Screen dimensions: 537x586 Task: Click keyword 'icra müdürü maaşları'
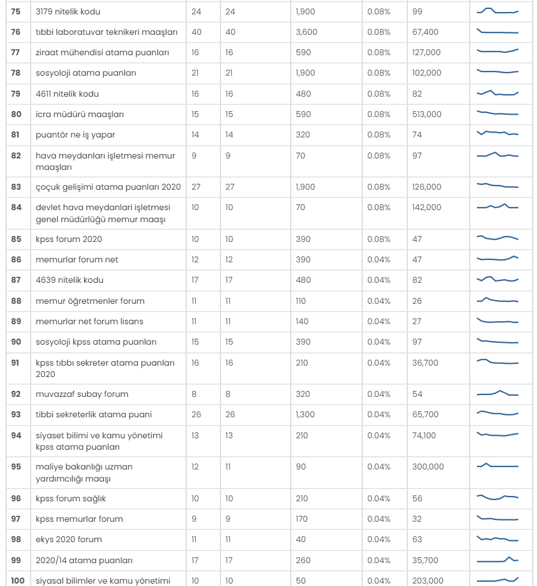tap(80, 114)
